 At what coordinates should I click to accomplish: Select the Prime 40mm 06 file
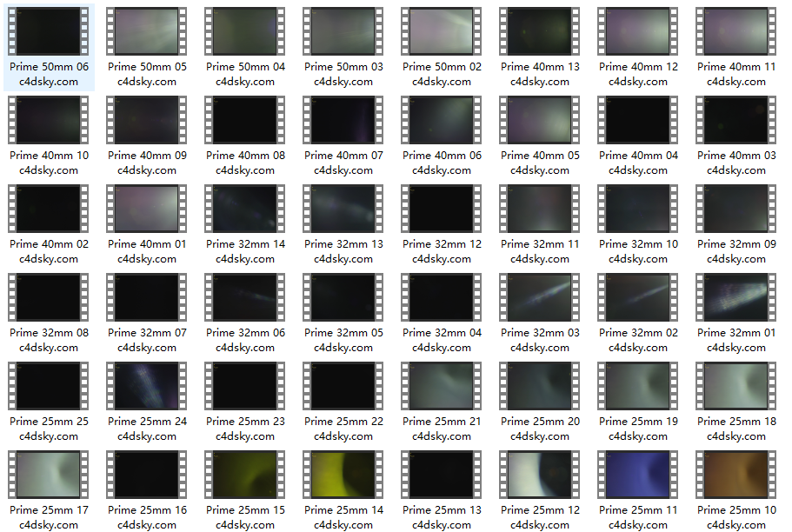442,120
